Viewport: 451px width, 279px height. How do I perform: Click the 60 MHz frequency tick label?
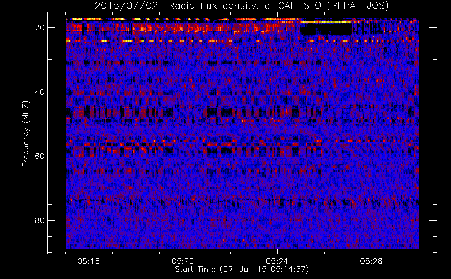click(40, 156)
